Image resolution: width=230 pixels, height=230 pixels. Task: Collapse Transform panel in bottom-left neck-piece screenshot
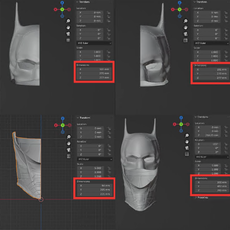(x=78, y=118)
